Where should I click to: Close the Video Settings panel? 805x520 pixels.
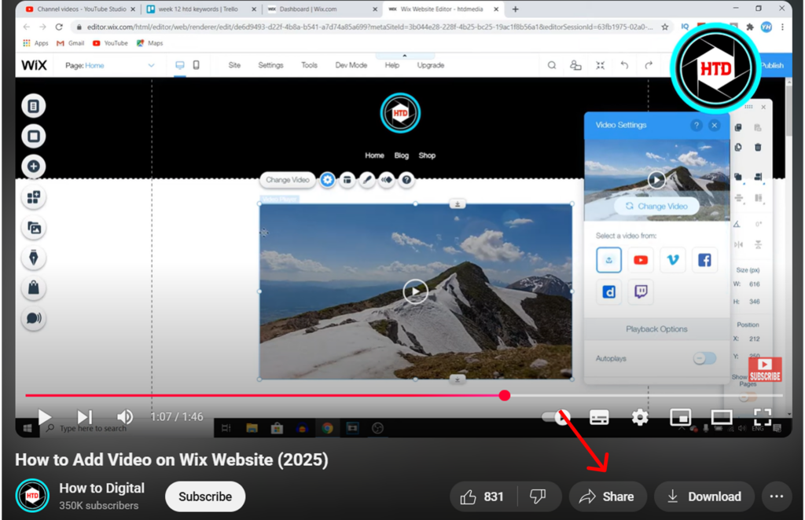(x=714, y=125)
